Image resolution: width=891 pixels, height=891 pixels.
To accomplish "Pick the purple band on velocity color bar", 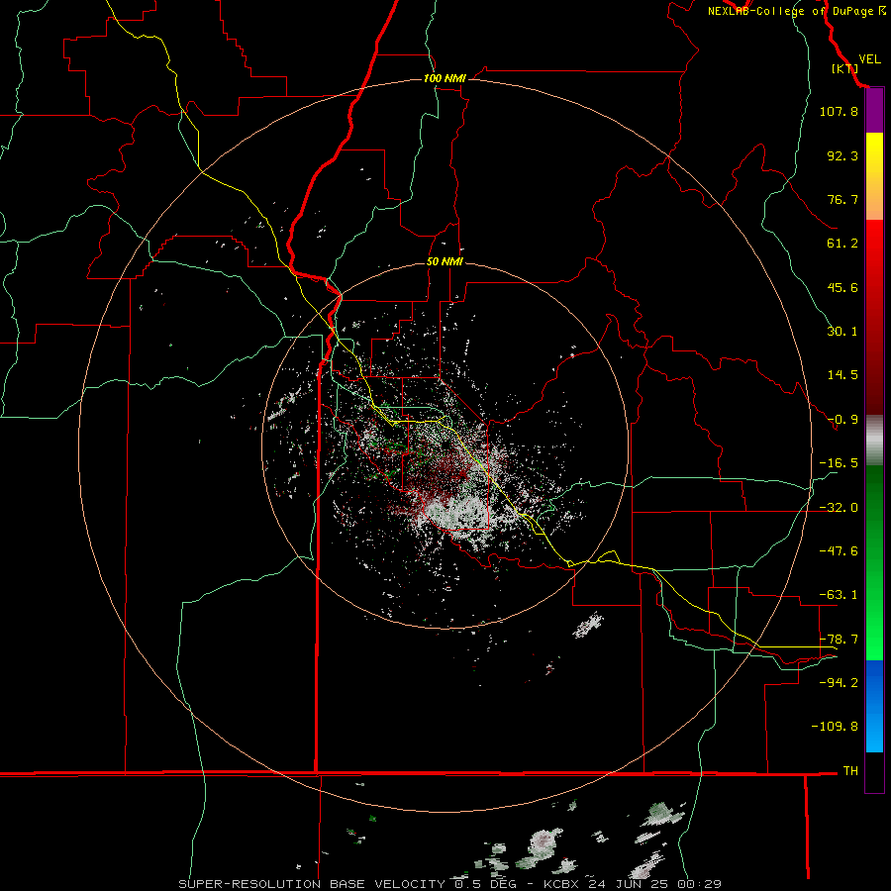I will (874, 111).
